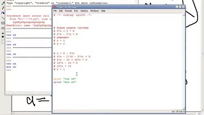The height and width of the screenshot is (115, 204).
Task: Choose the backslash brush shape
Action: (3, 43)
